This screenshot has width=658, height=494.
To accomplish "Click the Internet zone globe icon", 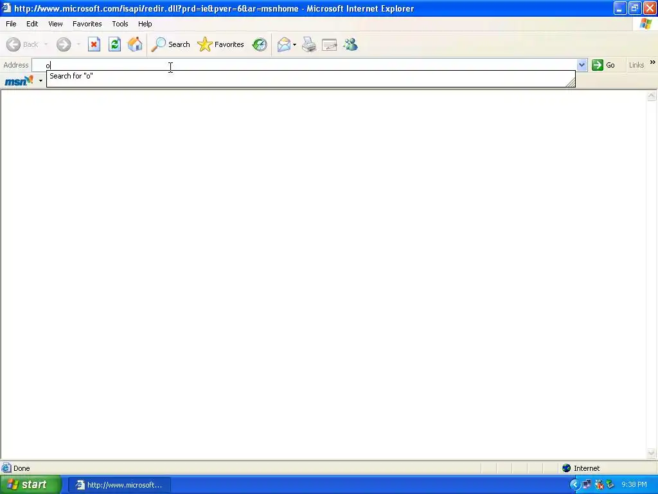I will pos(567,468).
